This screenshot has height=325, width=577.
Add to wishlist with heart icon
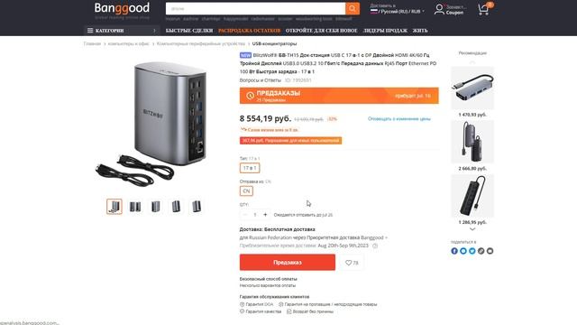click(x=352, y=263)
